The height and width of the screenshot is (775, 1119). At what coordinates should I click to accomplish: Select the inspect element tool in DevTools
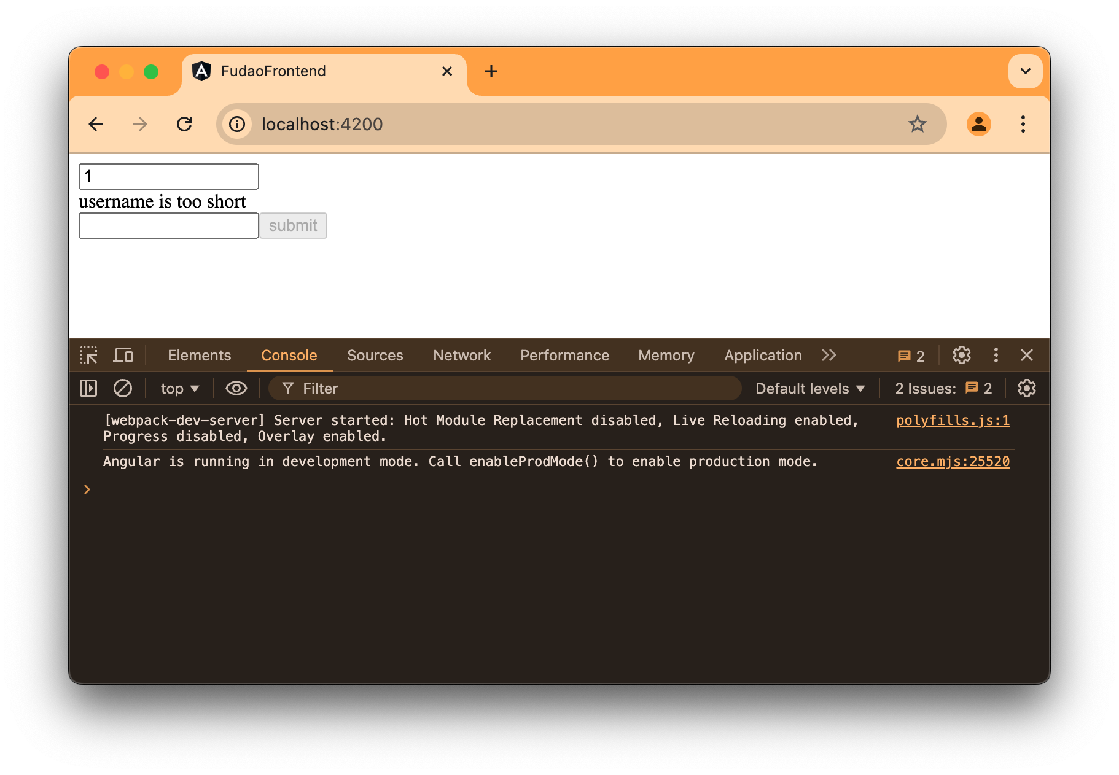pyautogui.click(x=88, y=355)
